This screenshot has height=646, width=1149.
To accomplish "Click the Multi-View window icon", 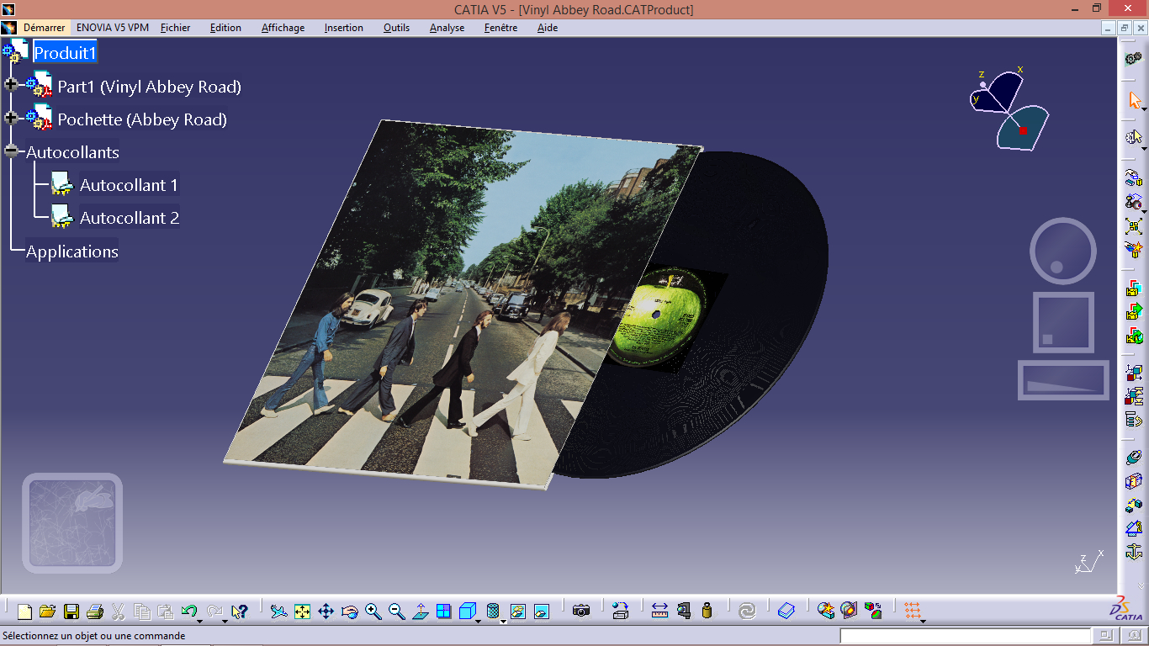I will [444, 612].
